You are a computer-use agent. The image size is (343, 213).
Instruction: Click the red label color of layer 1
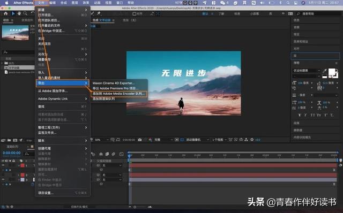click(x=23, y=165)
